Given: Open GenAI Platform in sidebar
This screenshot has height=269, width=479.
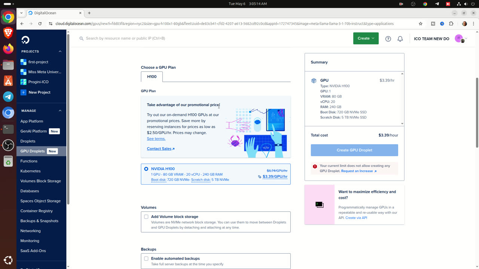Looking at the screenshot, I should [34, 131].
